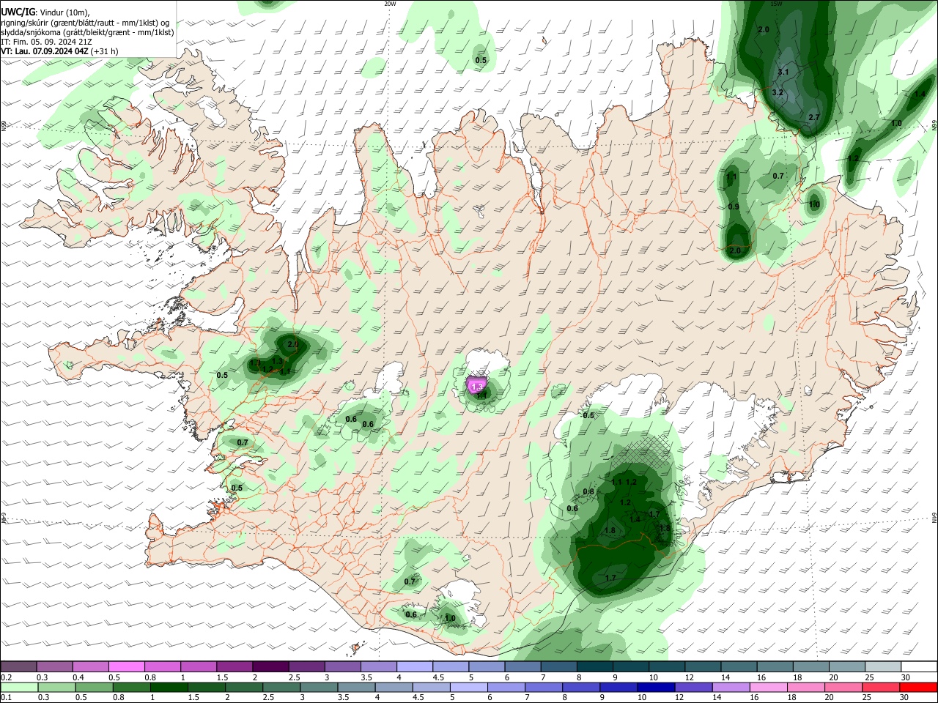
Task: Select the 'rigning/skúrir' description line
Action: 85,23
